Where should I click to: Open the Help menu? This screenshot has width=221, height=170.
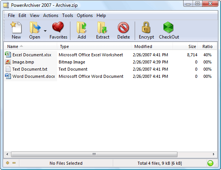(x=101, y=15)
